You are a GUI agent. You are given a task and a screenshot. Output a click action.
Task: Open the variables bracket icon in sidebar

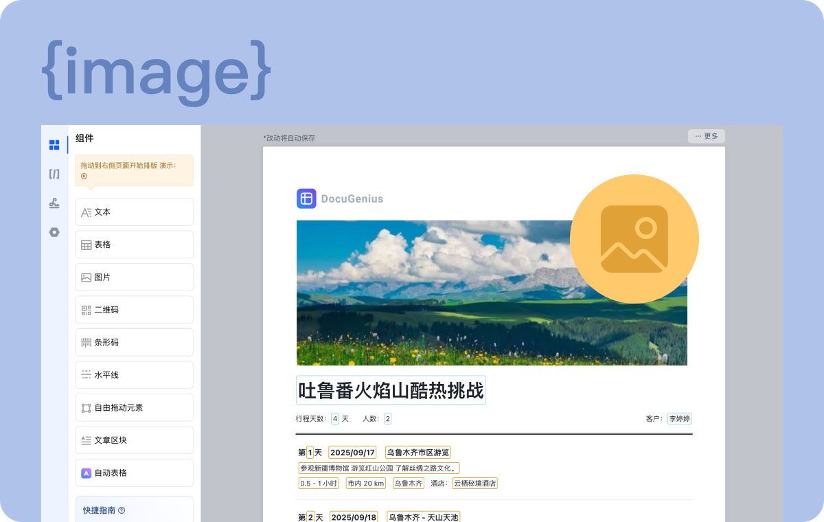pyautogui.click(x=54, y=174)
